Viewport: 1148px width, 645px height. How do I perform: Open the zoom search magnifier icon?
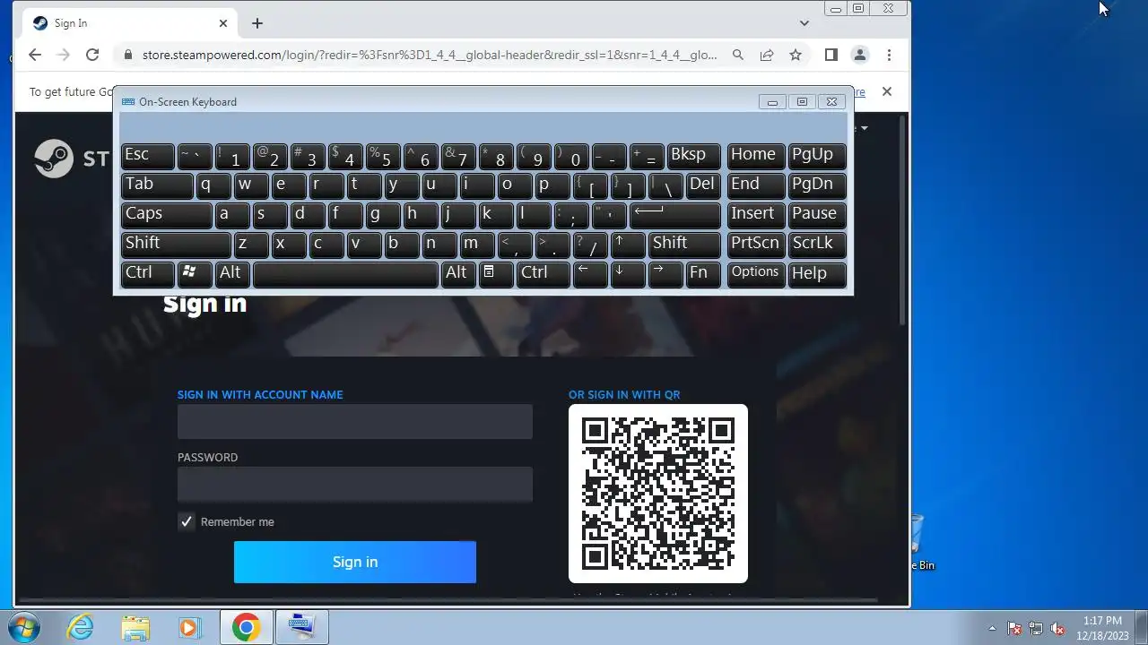pos(738,55)
